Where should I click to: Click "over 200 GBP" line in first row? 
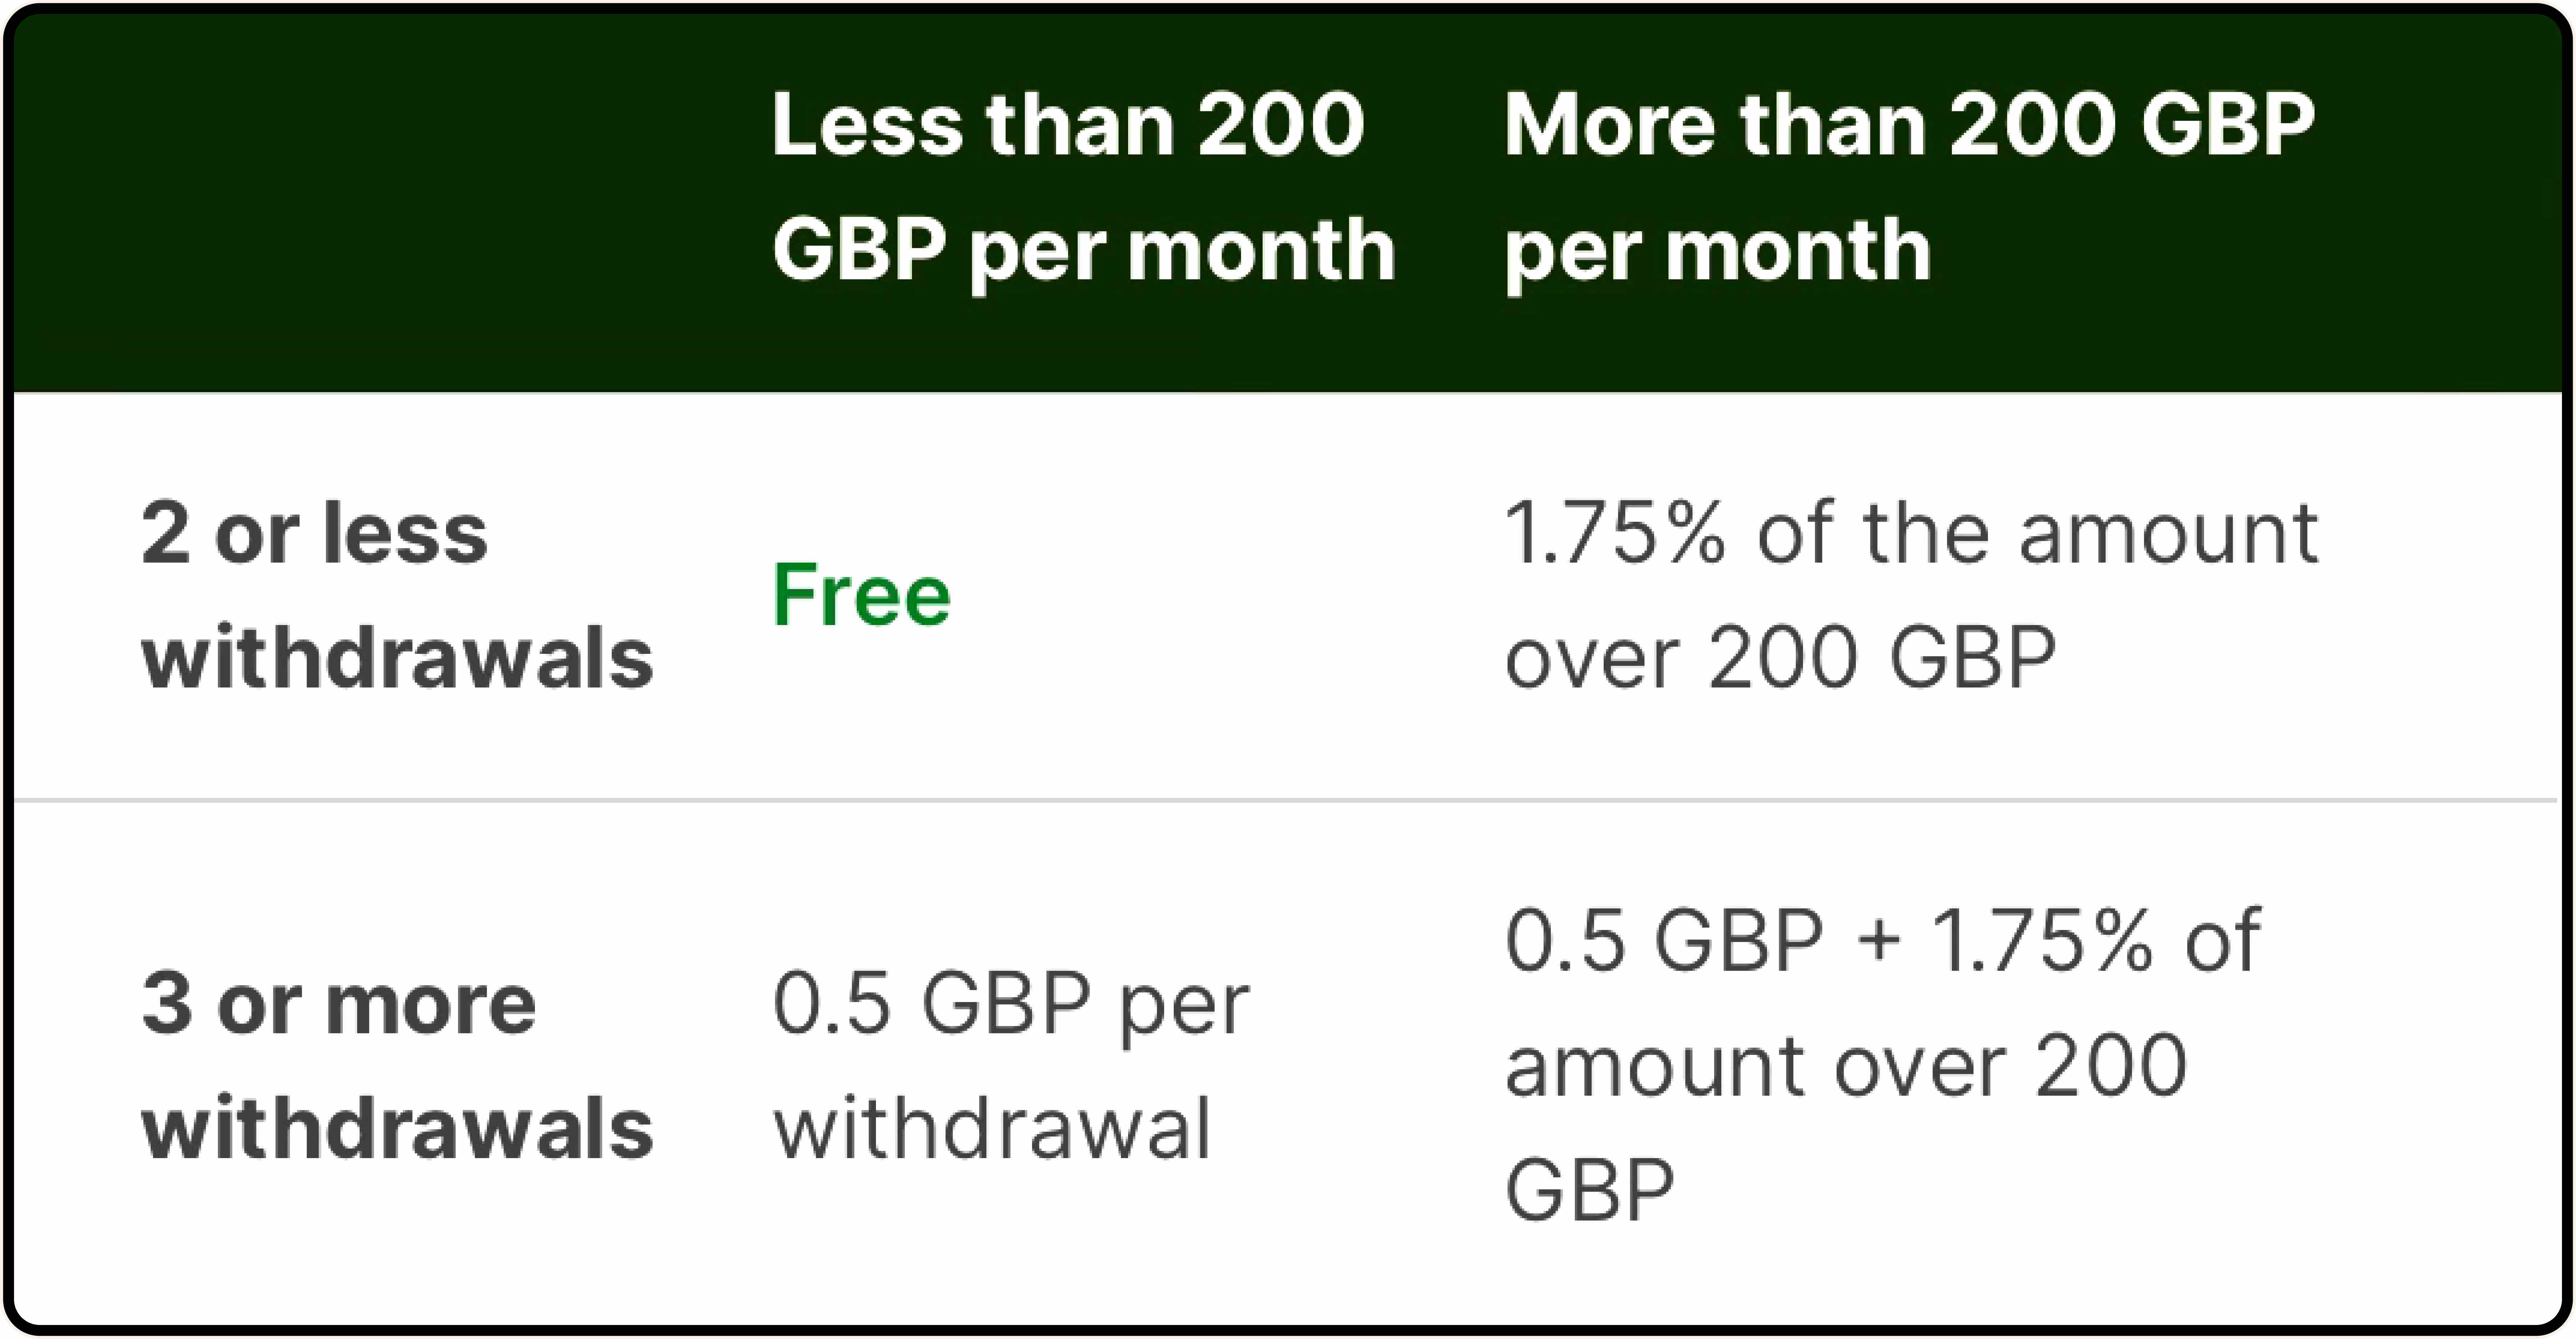[x=1780, y=658]
